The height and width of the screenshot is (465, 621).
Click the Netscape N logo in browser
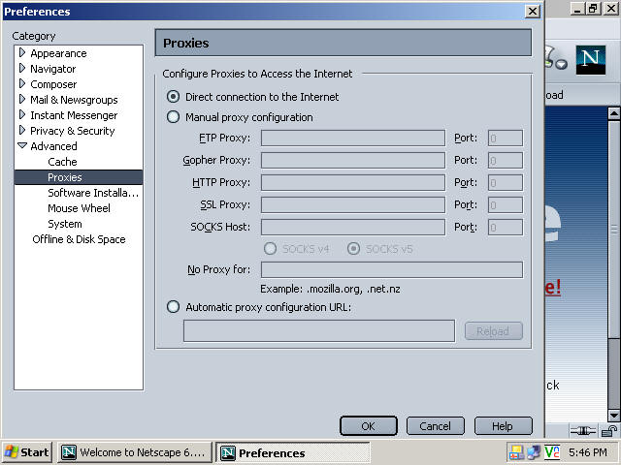coord(591,60)
